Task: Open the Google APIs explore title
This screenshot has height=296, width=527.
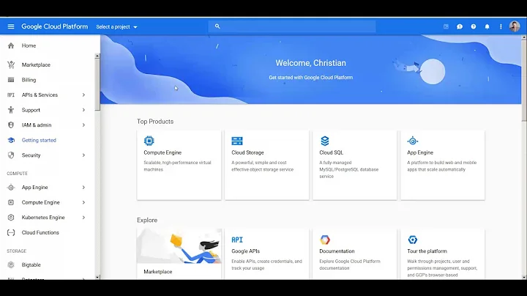Action: [x=246, y=251]
